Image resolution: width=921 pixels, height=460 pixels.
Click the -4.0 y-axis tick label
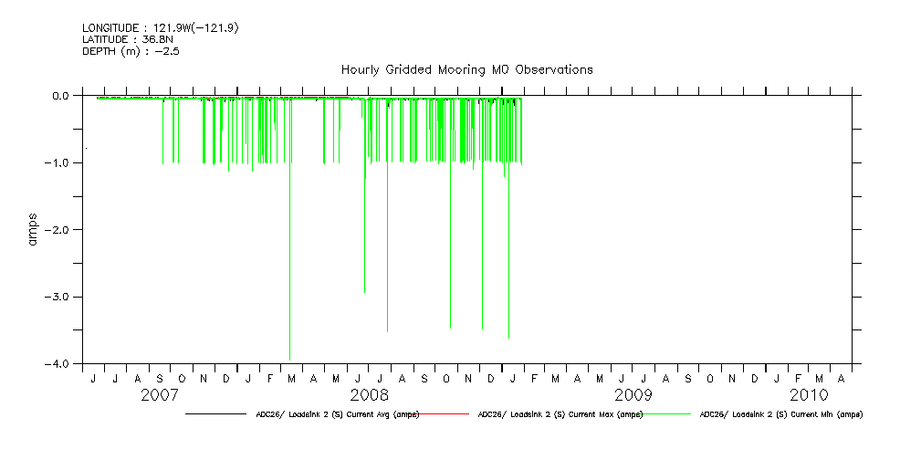[x=58, y=364]
